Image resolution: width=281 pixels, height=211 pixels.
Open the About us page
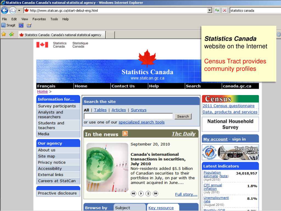pyautogui.click(x=47, y=150)
